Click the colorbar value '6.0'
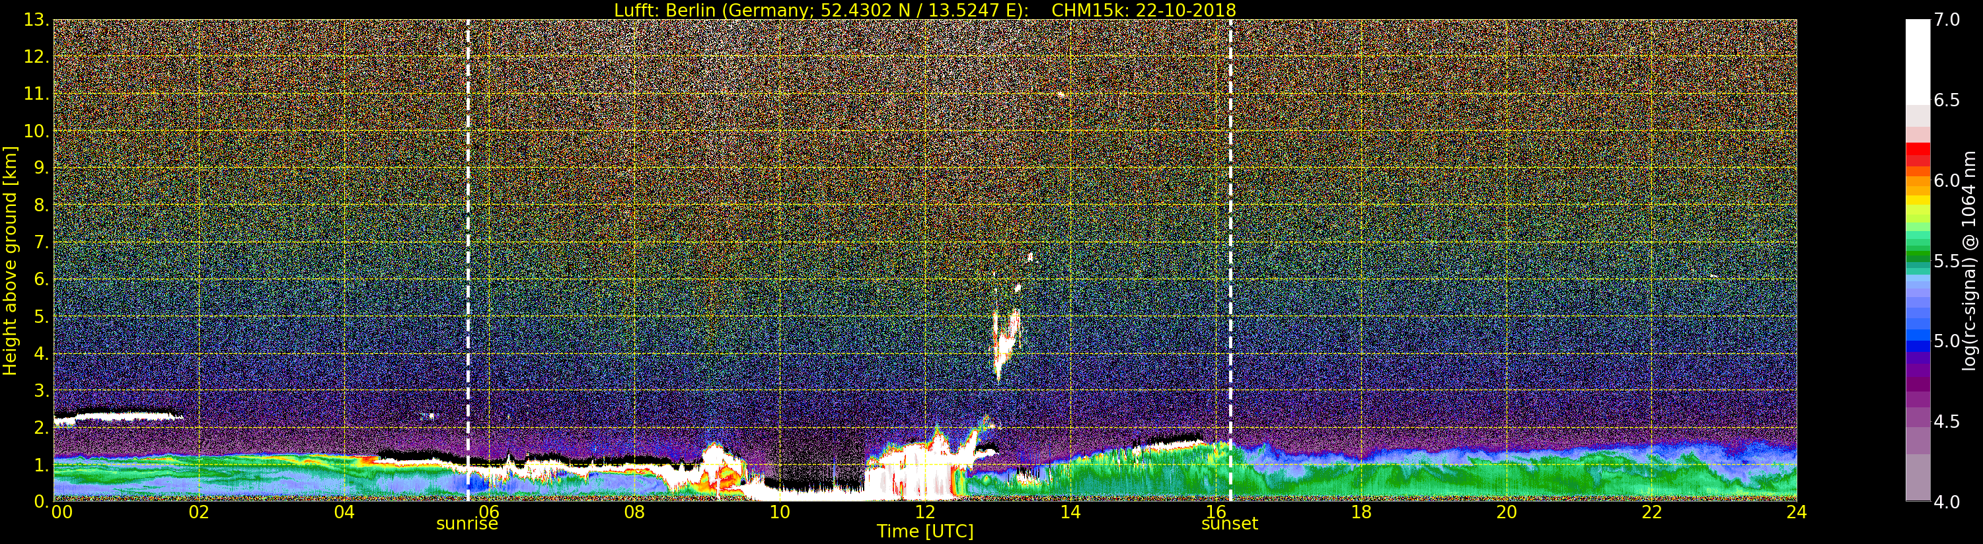Viewport: 1983px width, 544px height. tap(1947, 181)
